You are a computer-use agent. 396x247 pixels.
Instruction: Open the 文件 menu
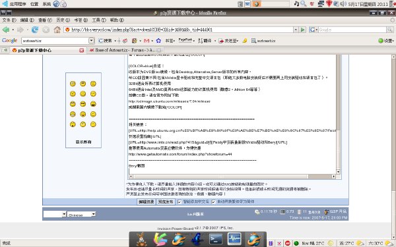[x=9, y=20]
